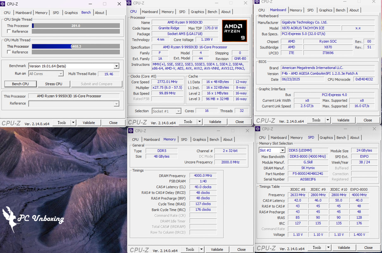Click Validate in the SPD window

click(x=344, y=248)
